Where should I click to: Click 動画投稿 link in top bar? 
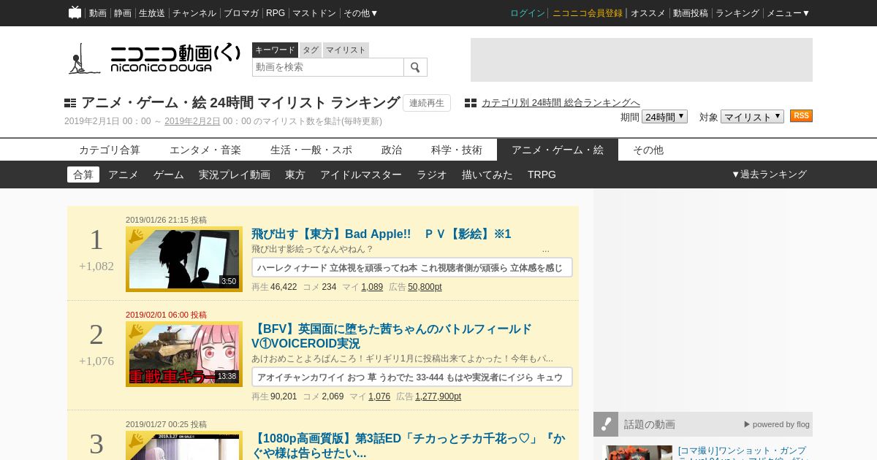pyautogui.click(x=691, y=13)
